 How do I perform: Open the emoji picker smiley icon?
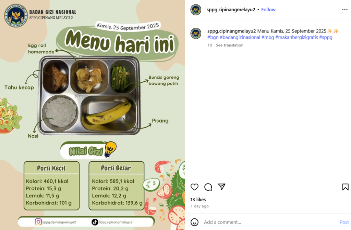(x=194, y=222)
